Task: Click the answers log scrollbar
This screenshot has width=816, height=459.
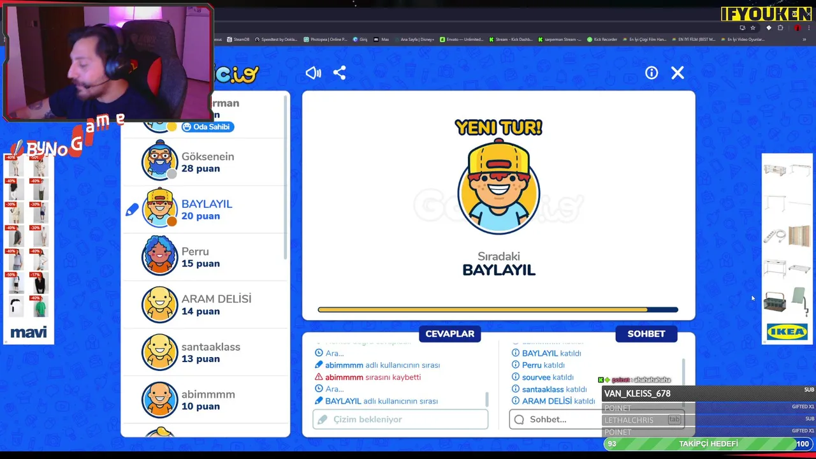Action: (x=488, y=400)
